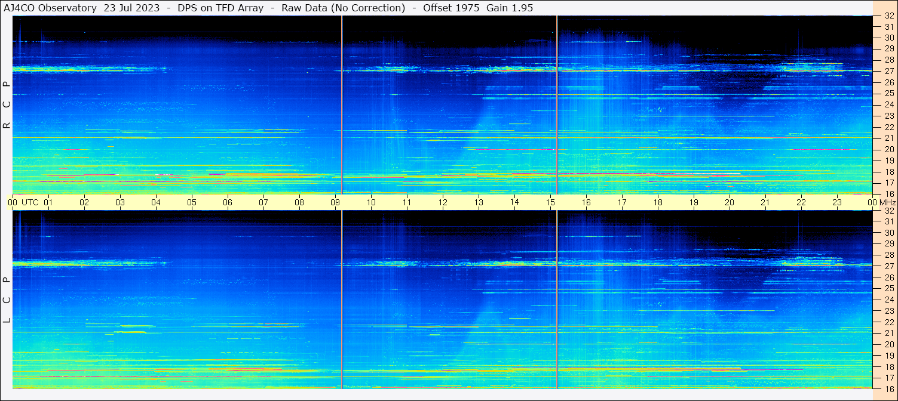The width and height of the screenshot is (898, 401).
Task: Click RCP green vertical marker after 09 UTC
Action: coord(342,104)
